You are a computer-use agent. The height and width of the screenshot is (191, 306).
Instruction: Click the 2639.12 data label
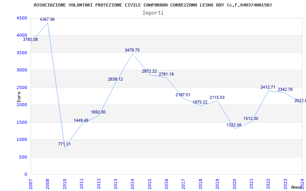[116, 79]
